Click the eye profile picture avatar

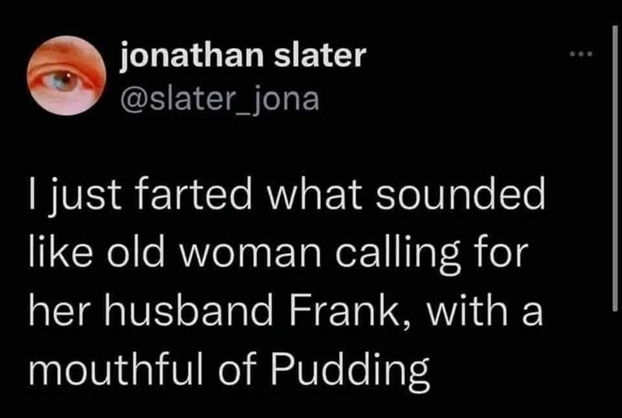[66, 78]
